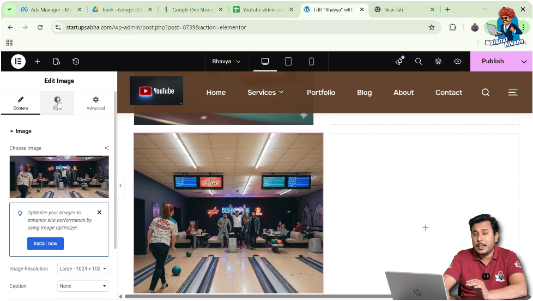The width and height of the screenshot is (533, 301).
Task: Switch to Advanced tab
Action: coord(95,103)
